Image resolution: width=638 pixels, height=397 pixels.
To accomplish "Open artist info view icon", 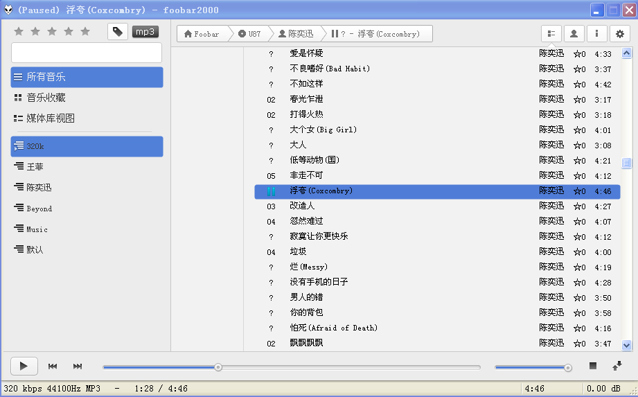I will tap(574, 34).
